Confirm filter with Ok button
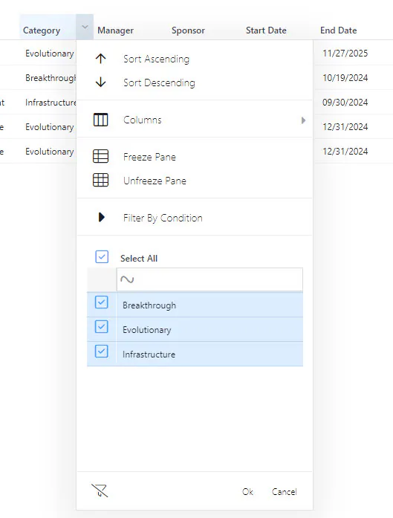This screenshot has height=518, width=393. (x=247, y=491)
